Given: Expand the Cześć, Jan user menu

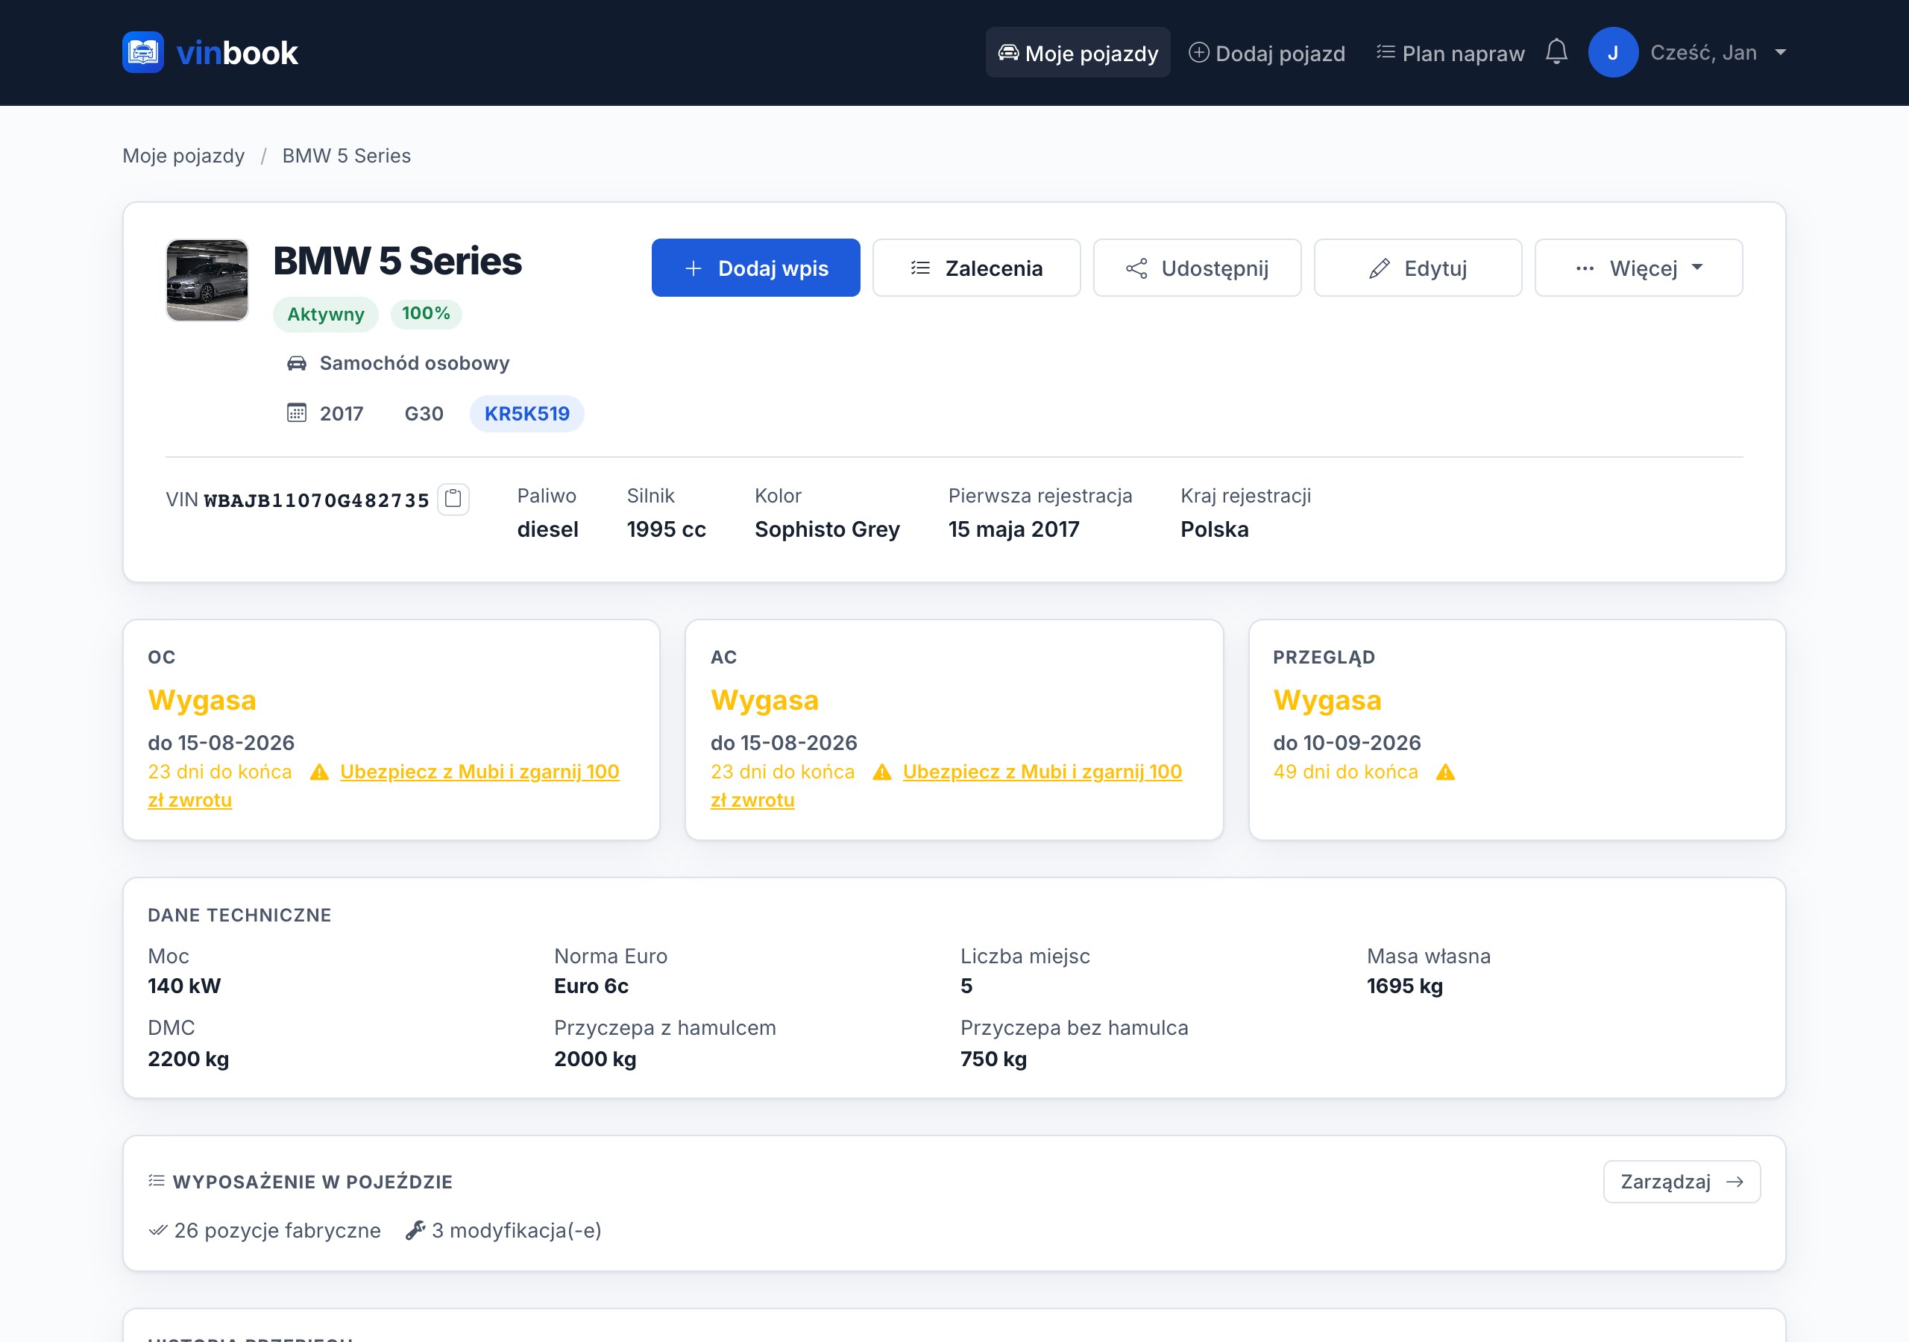Looking at the screenshot, I should click(1718, 52).
